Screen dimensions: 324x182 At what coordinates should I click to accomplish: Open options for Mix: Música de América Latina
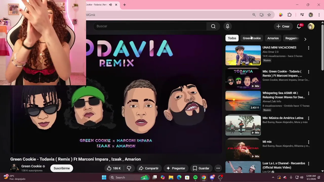(309, 118)
